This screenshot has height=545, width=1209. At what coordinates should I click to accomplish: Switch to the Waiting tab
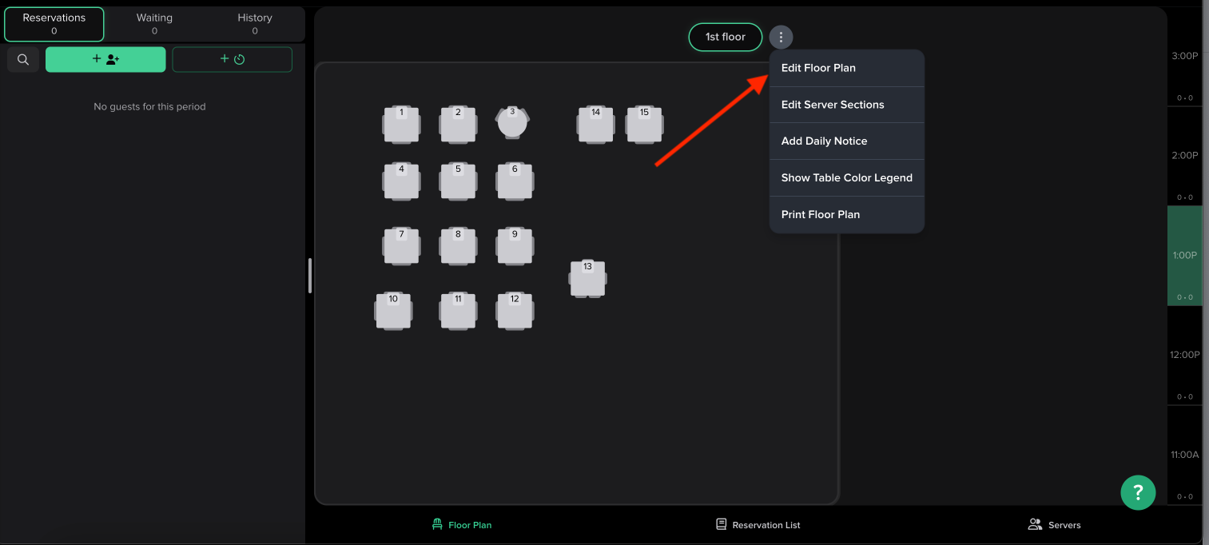click(x=154, y=24)
